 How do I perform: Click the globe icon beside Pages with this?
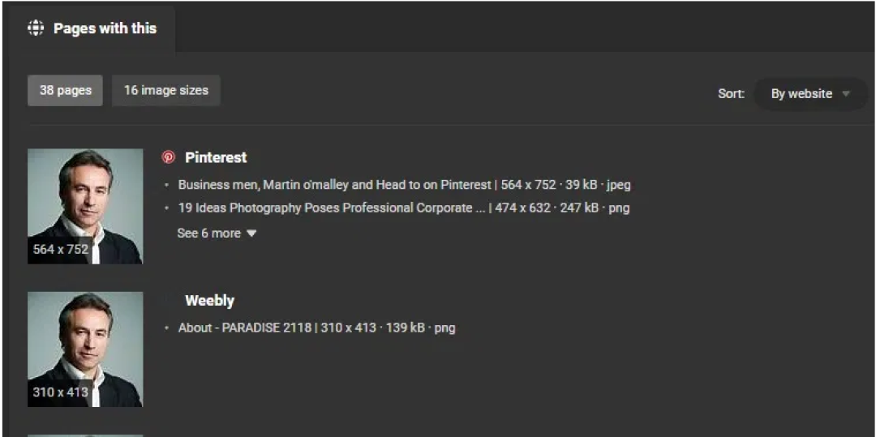36,28
